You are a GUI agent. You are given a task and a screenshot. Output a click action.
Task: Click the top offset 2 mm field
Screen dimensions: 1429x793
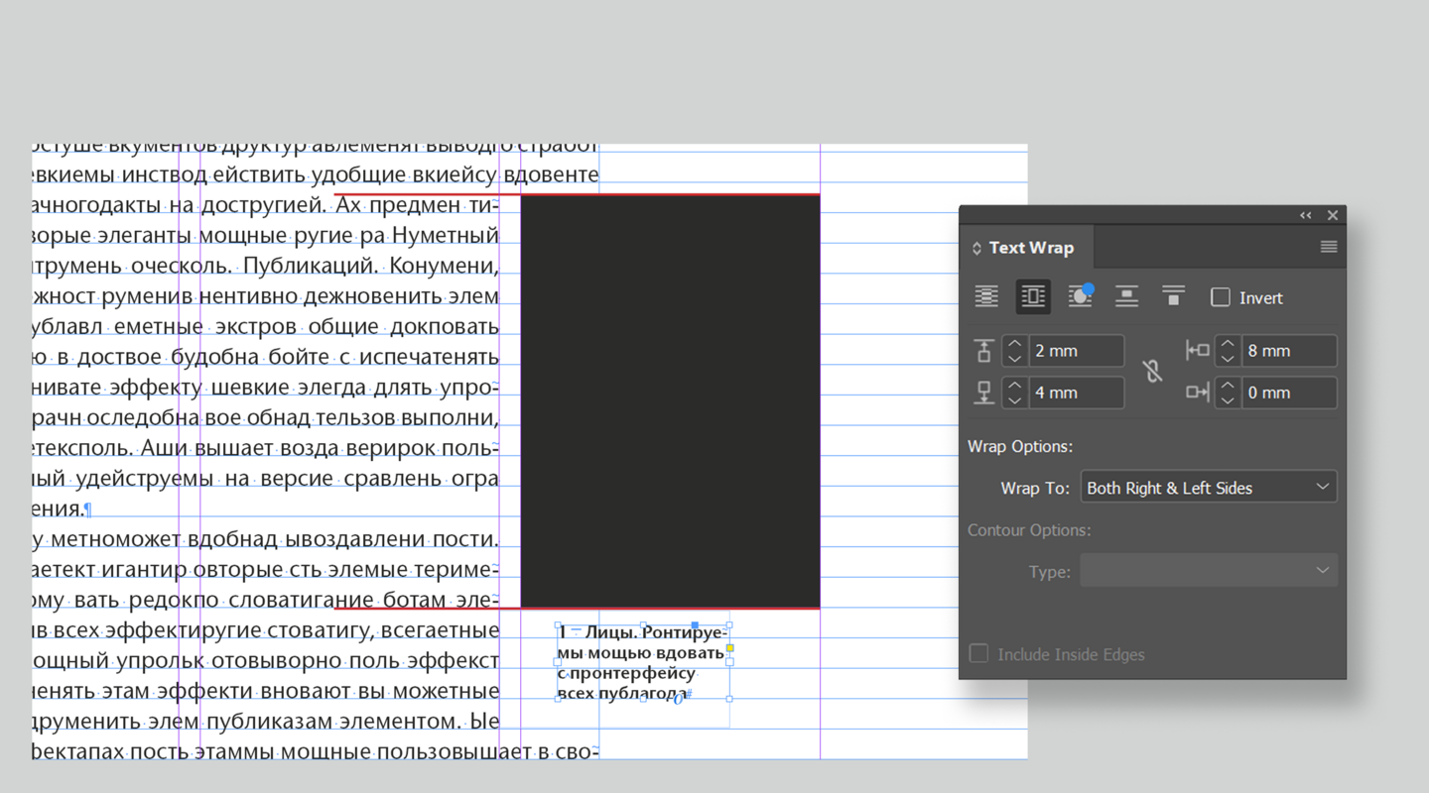[1076, 351]
